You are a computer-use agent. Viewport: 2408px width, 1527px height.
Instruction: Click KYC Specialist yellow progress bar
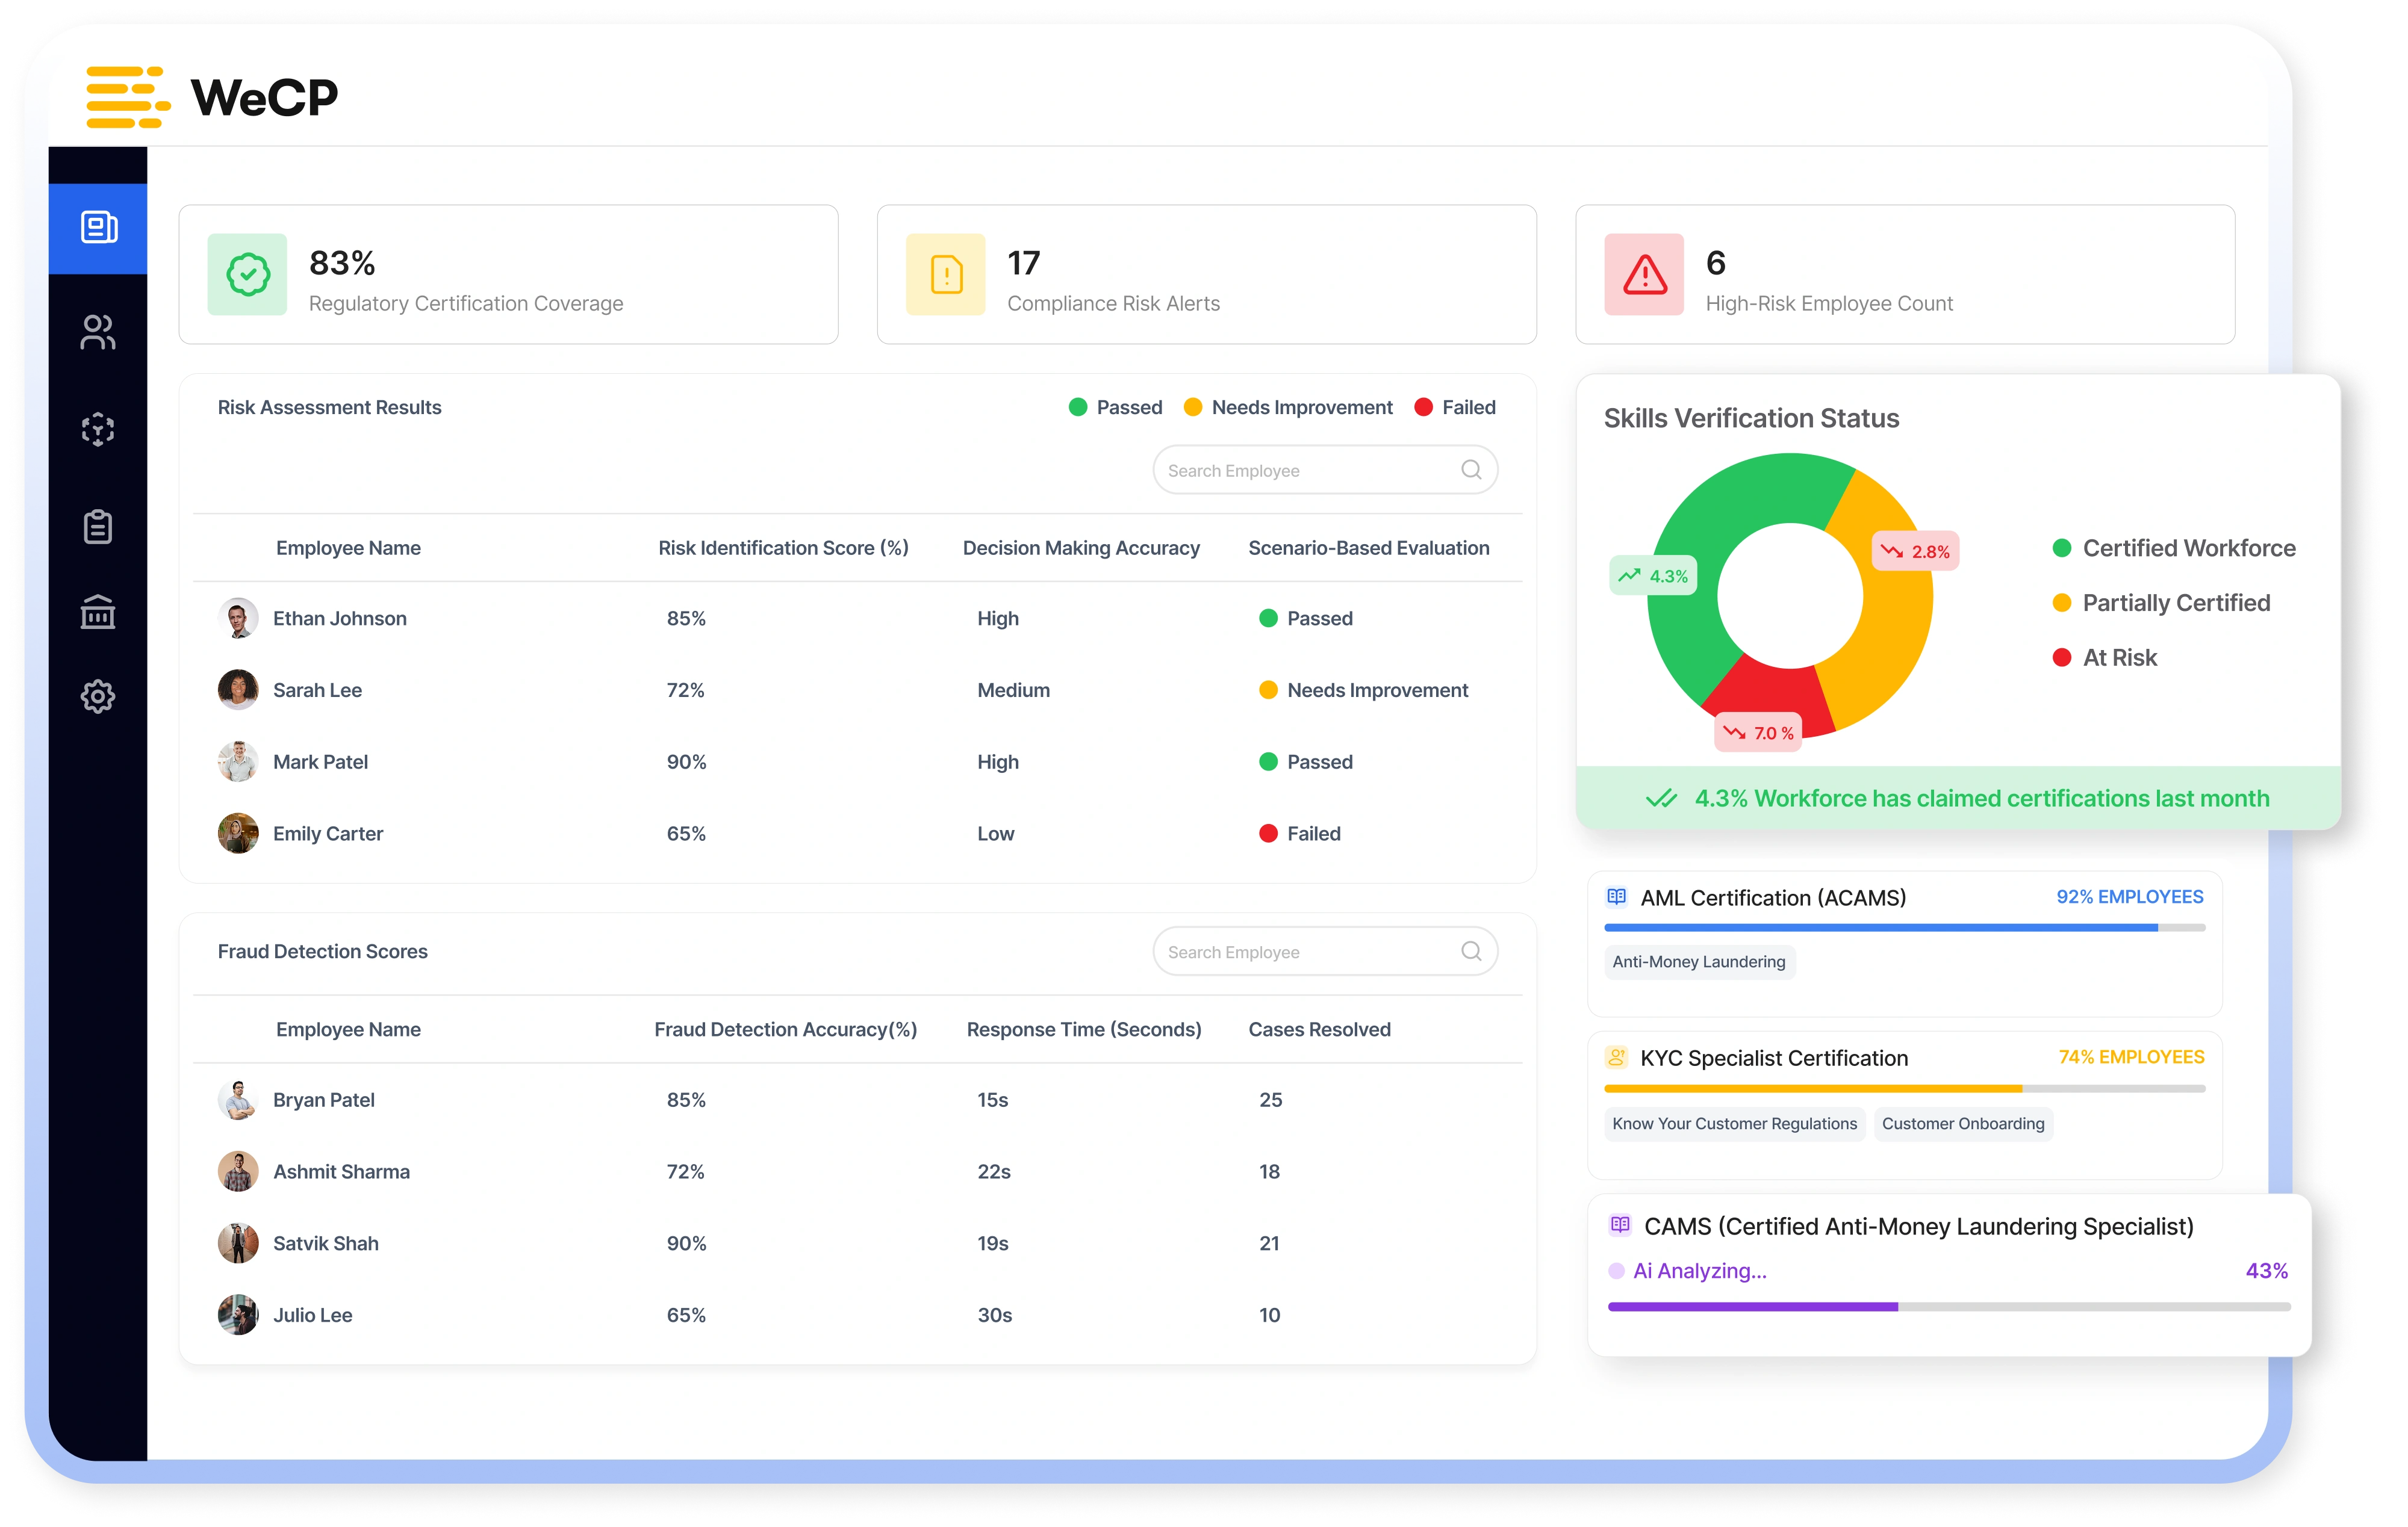(x=1904, y=1089)
